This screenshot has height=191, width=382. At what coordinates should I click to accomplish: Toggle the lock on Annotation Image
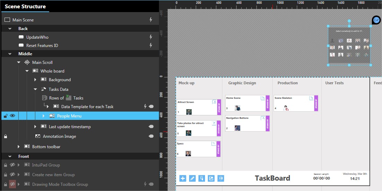(x=5, y=136)
